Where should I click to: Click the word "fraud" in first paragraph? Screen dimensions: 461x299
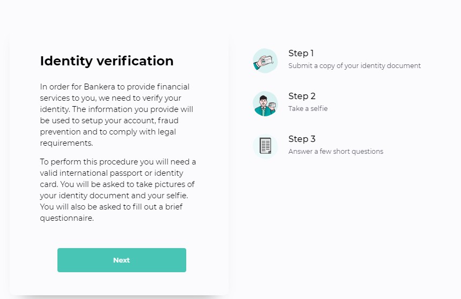182,120
